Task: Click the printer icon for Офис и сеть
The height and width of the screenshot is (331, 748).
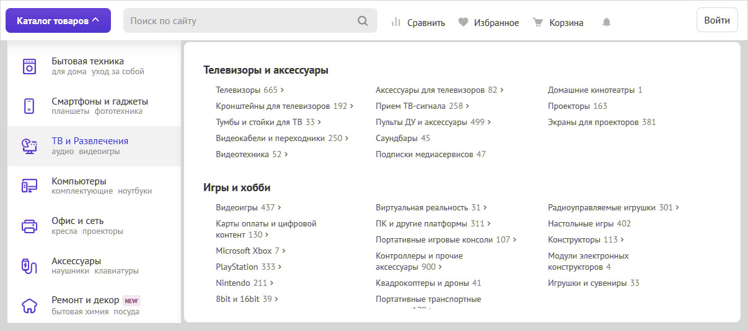Action: coord(29,226)
